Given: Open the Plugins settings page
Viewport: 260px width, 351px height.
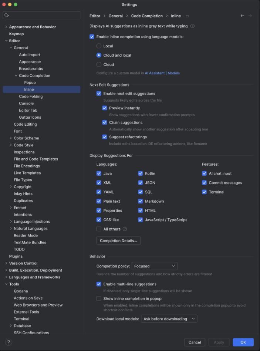Looking at the screenshot, I should coord(16,256).
